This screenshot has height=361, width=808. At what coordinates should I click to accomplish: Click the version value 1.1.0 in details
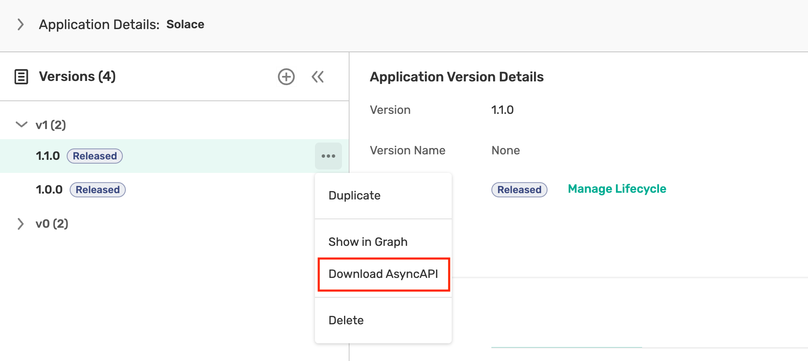point(502,110)
